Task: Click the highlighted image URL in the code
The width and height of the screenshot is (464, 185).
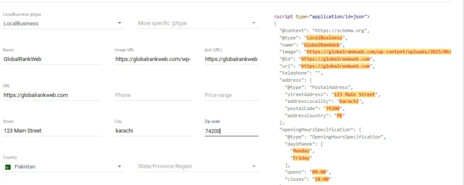Action: click(379, 52)
